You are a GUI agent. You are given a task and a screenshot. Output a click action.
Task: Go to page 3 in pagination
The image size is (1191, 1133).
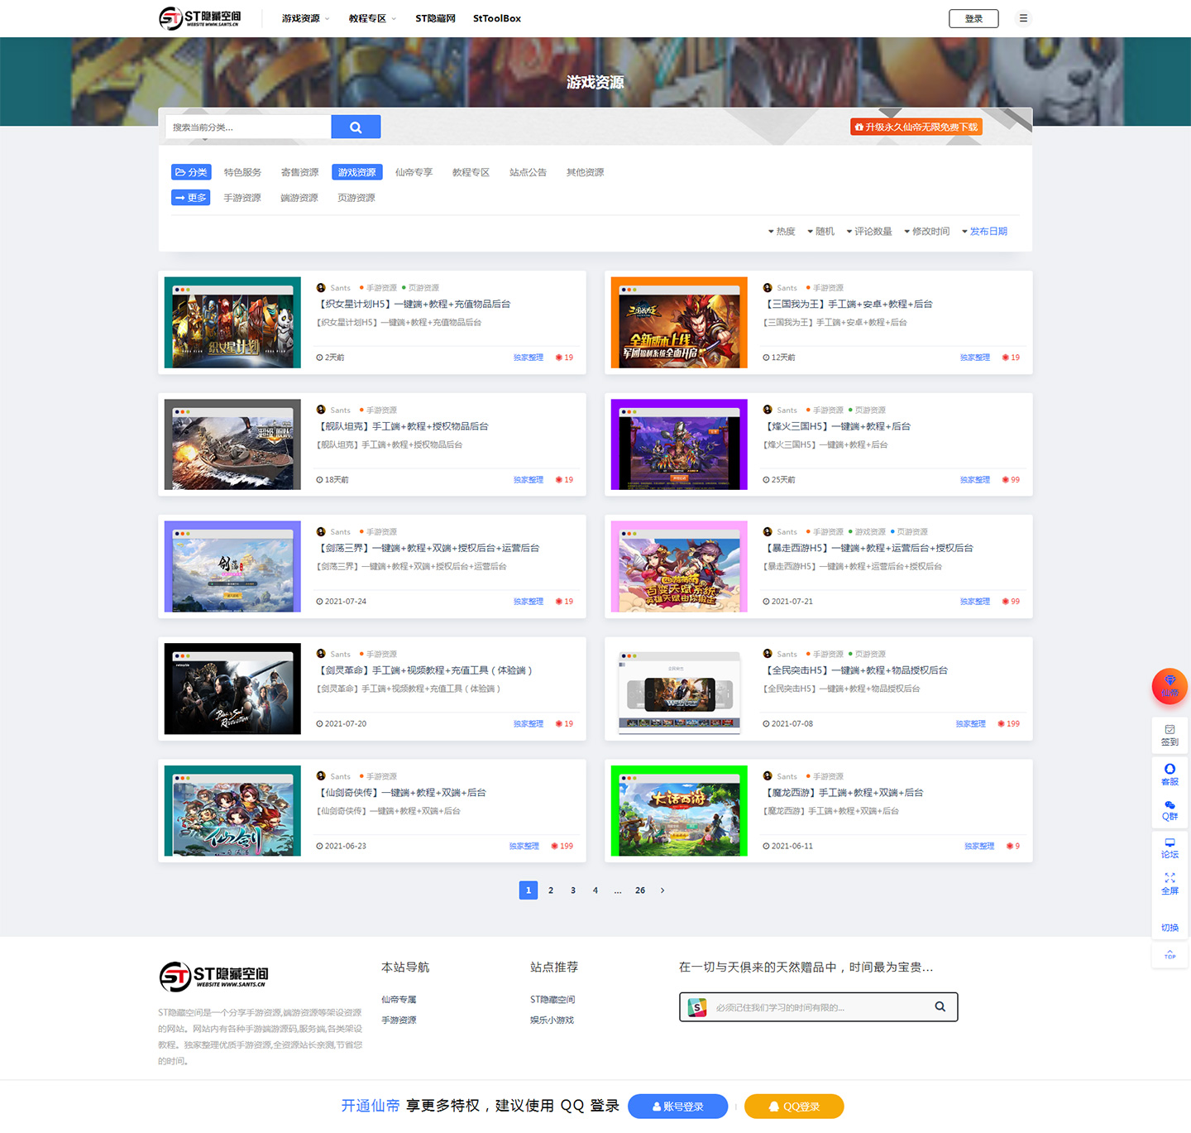pos(573,891)
